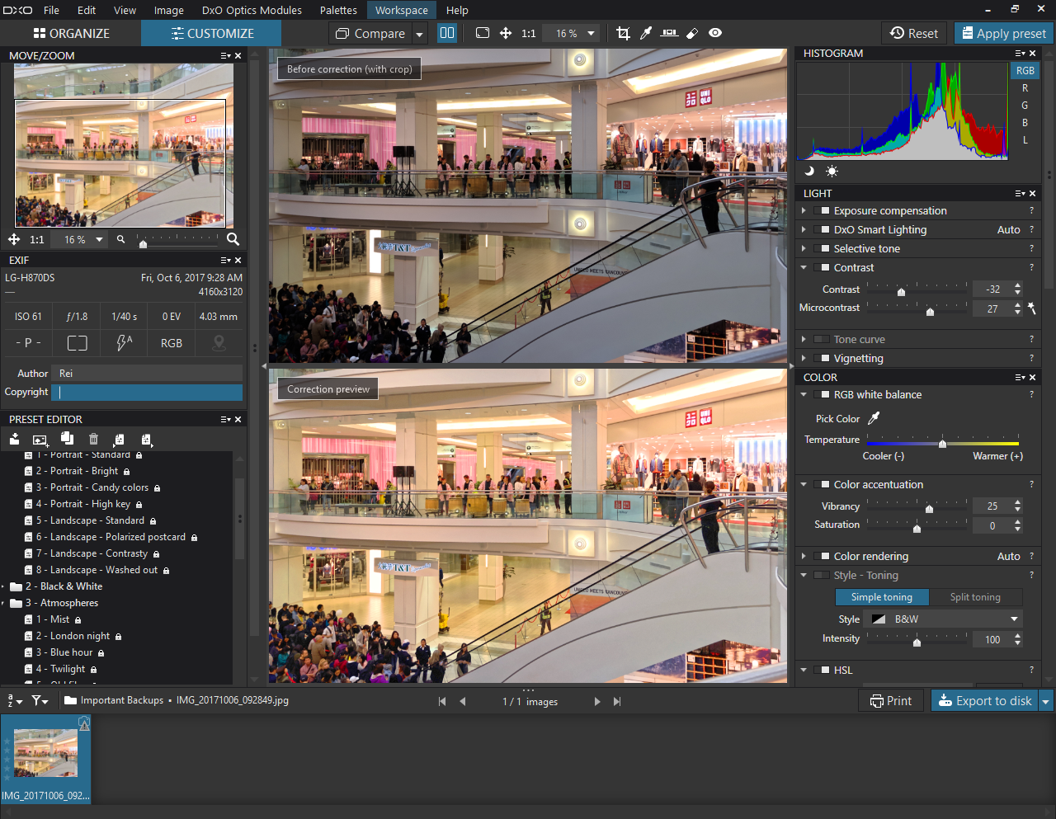Open the Image menu
1056x819 pixels.
[169, 10]
